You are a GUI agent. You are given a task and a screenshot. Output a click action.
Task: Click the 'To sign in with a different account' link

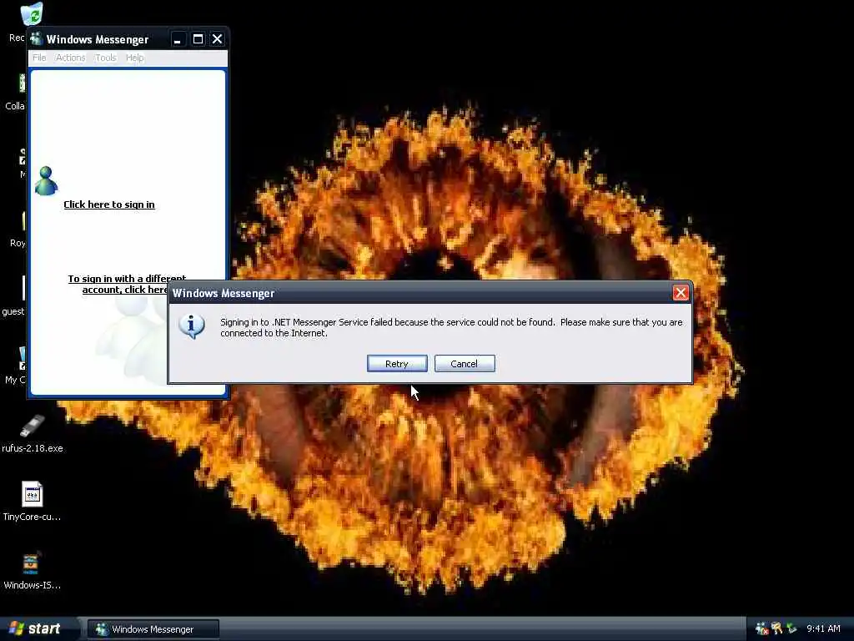(127, 284)
